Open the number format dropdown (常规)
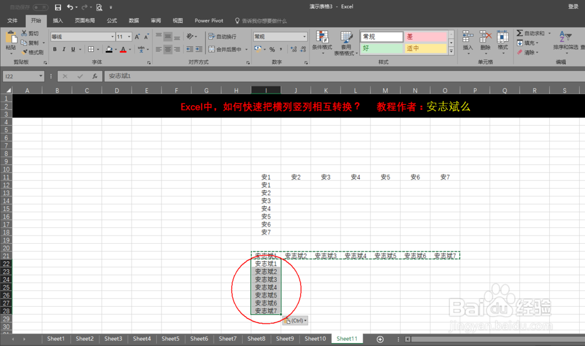The height and width of the screenshot is (346, 585). [x=304, y=37]
